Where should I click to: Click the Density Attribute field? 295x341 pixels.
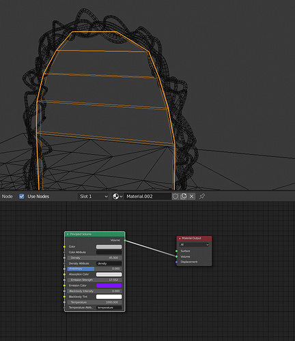coord(109,263)
